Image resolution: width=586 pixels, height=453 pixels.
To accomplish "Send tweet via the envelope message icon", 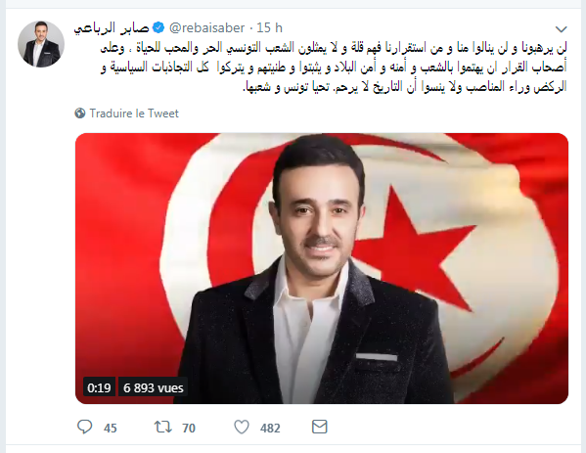I will [x=320, y=427].
